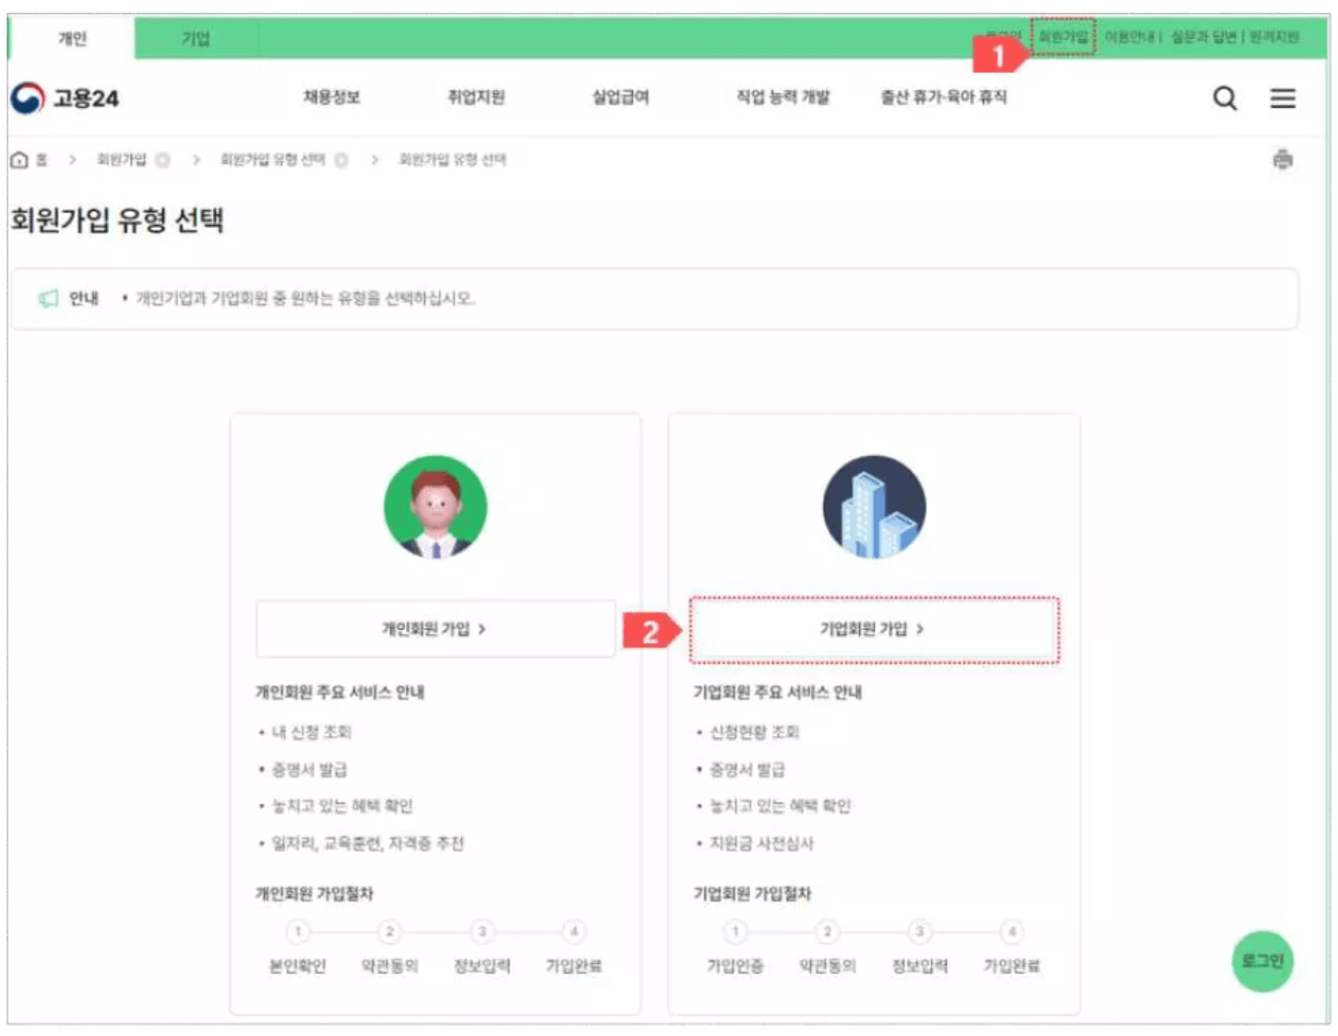Click the search magnifier icon
The height and width of the screenshot is (1036, 1338).
coord(1225,99)
